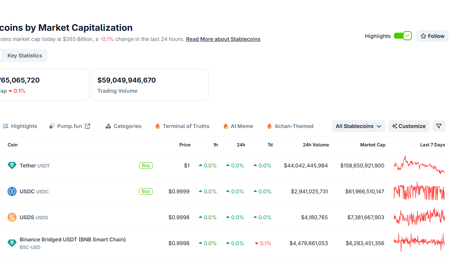Open Binance Bridged USDT (BNB Smart Chain) page
Screen dimensions: 451x259
[x=73, y=239]
